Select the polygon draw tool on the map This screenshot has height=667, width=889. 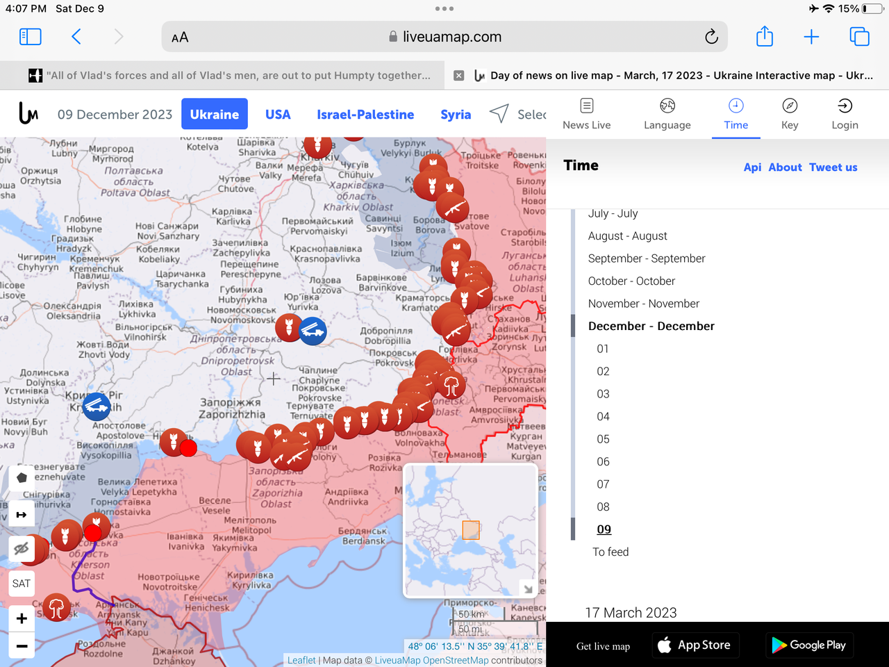point(22,478)
